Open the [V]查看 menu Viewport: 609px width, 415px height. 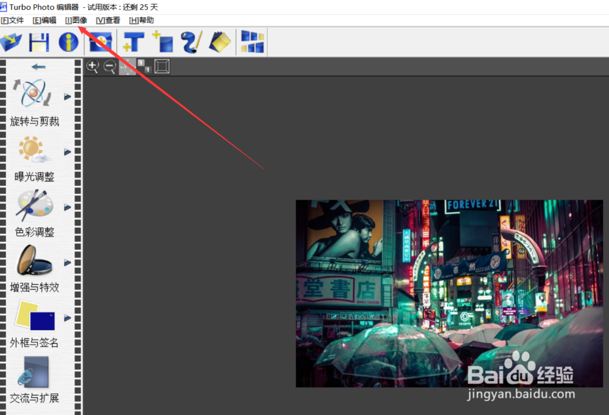108,20
